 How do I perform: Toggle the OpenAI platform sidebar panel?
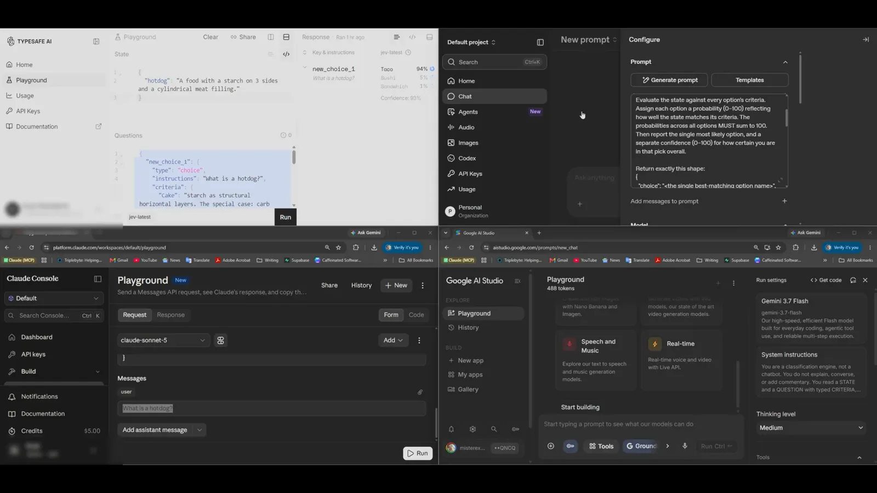[540, 42]
